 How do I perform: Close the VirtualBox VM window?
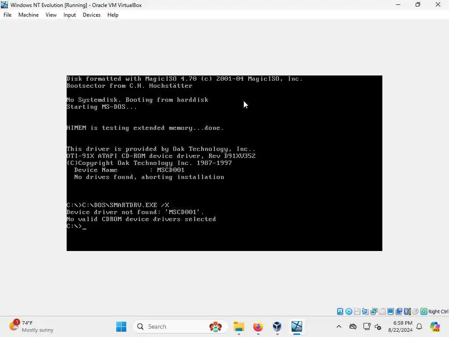click(438, 5)
